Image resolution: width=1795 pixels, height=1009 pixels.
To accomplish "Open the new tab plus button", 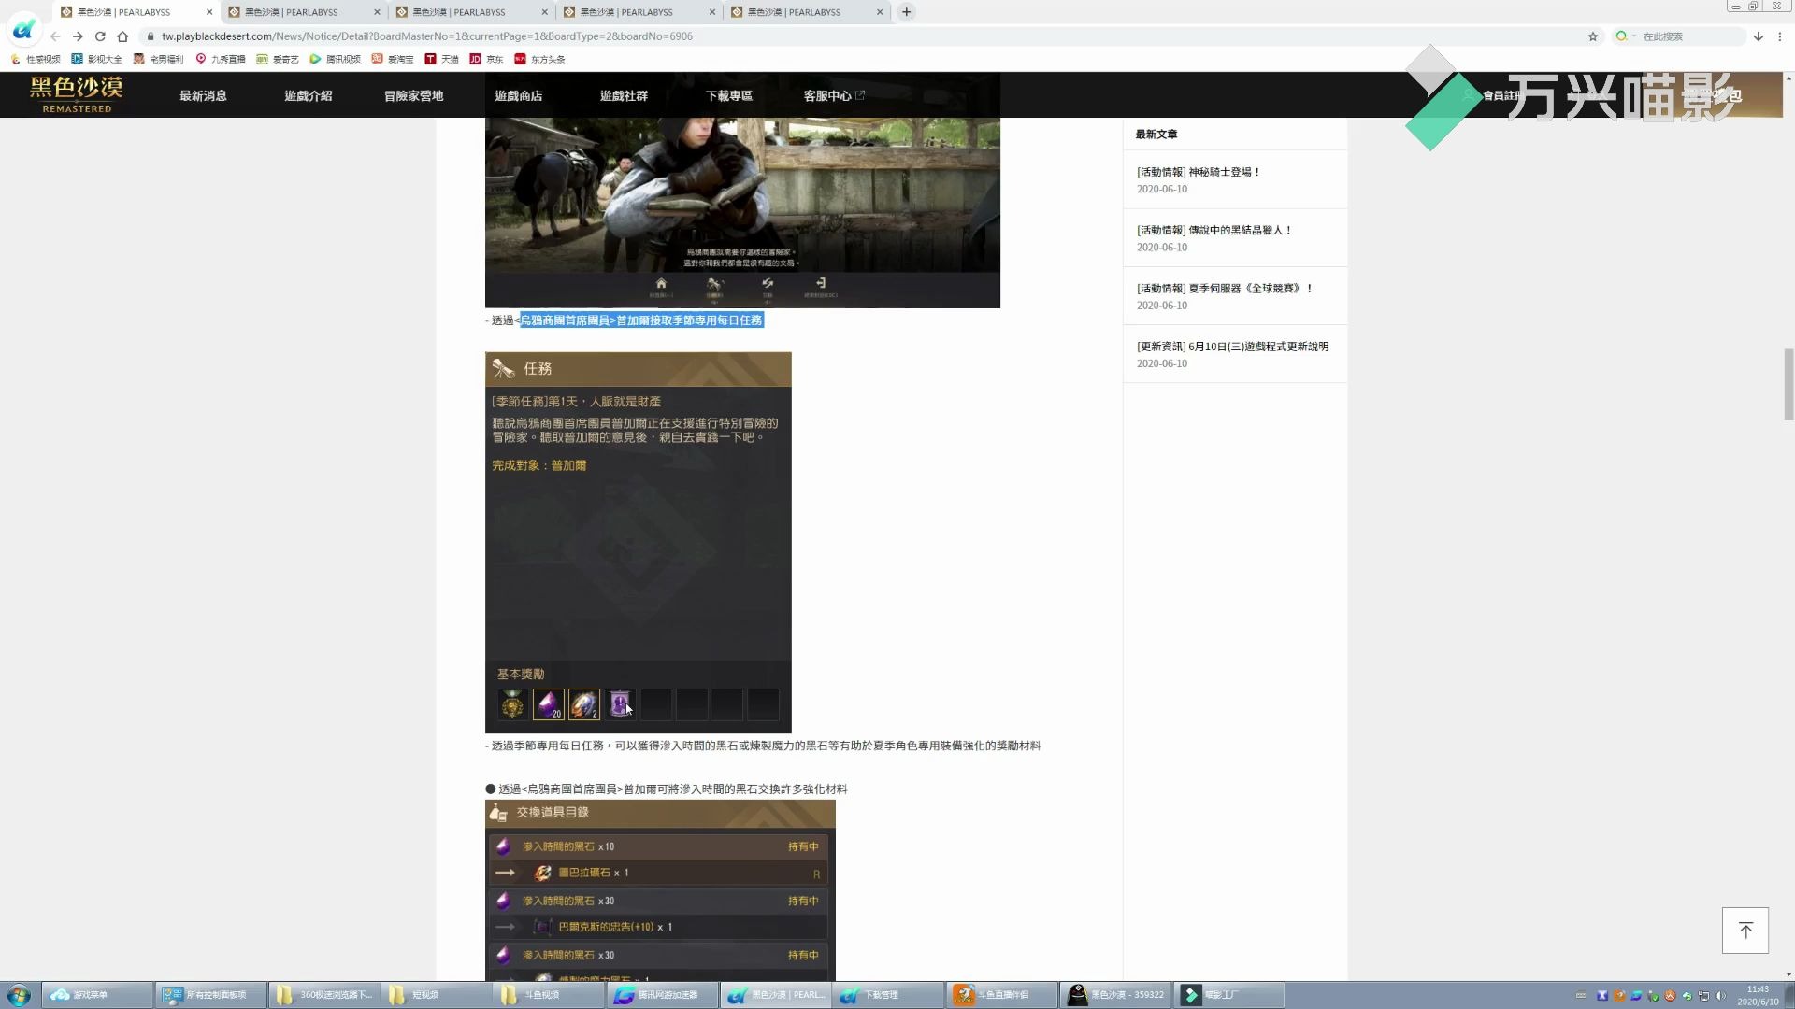I will click(906, 12).
